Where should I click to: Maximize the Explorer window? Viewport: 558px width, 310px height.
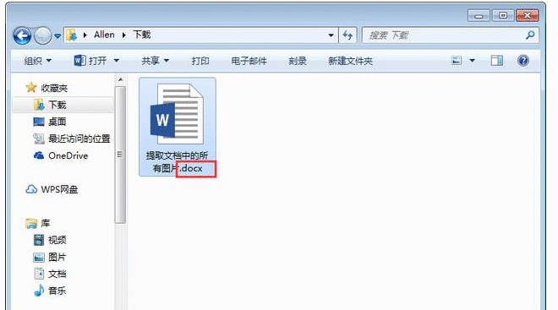pos(503,15)
